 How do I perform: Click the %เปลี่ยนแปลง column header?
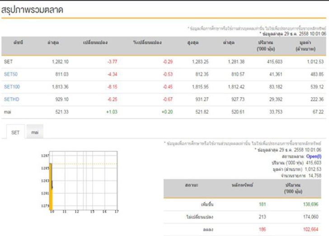147,43
